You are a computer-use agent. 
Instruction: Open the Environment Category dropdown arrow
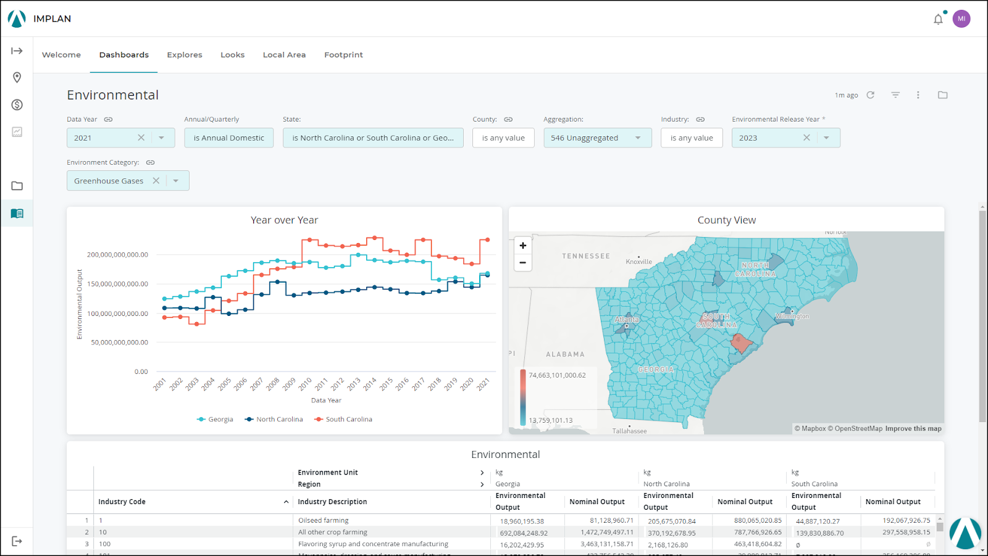[177, 181]
